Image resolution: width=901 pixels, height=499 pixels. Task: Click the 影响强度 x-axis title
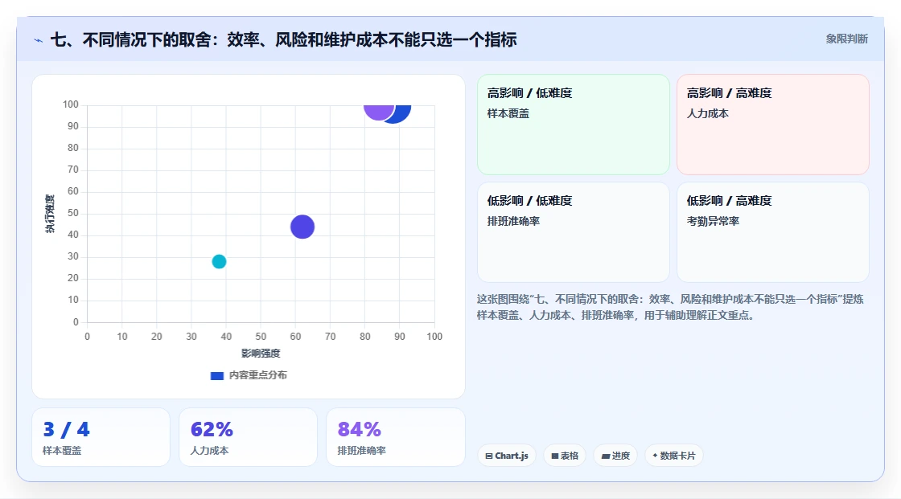tap(261, 353)
